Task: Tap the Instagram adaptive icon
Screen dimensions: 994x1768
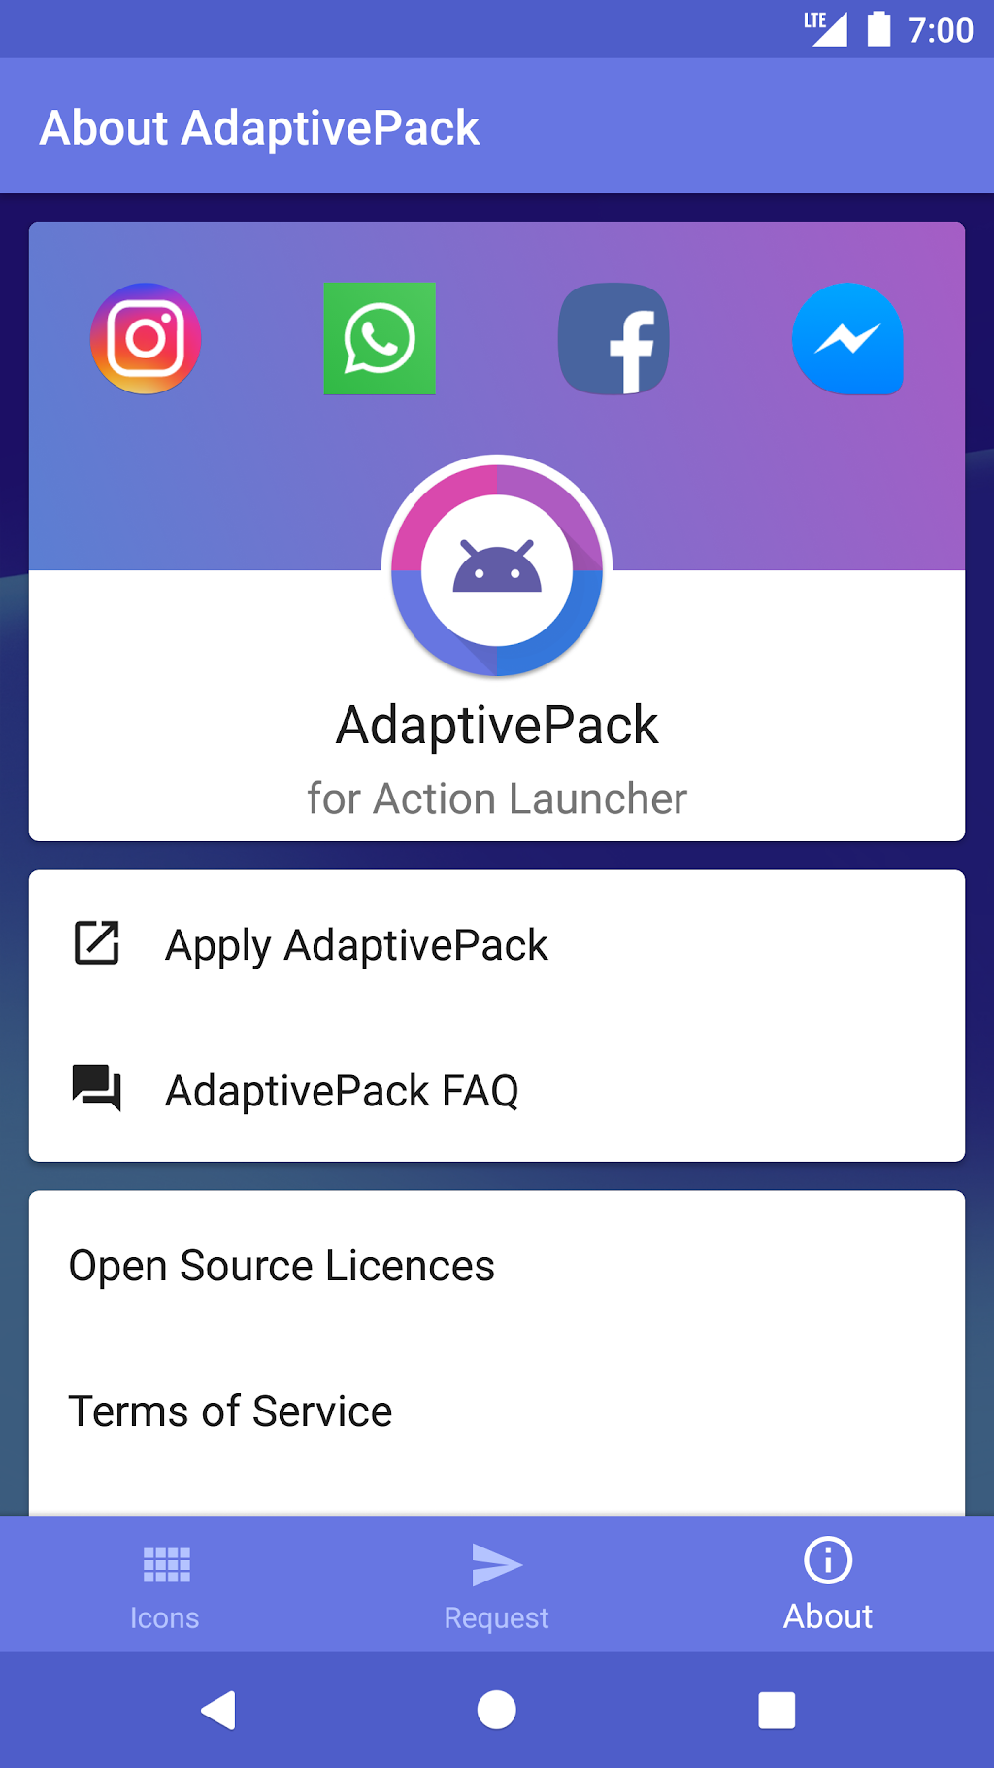Action: click(146, 339)
